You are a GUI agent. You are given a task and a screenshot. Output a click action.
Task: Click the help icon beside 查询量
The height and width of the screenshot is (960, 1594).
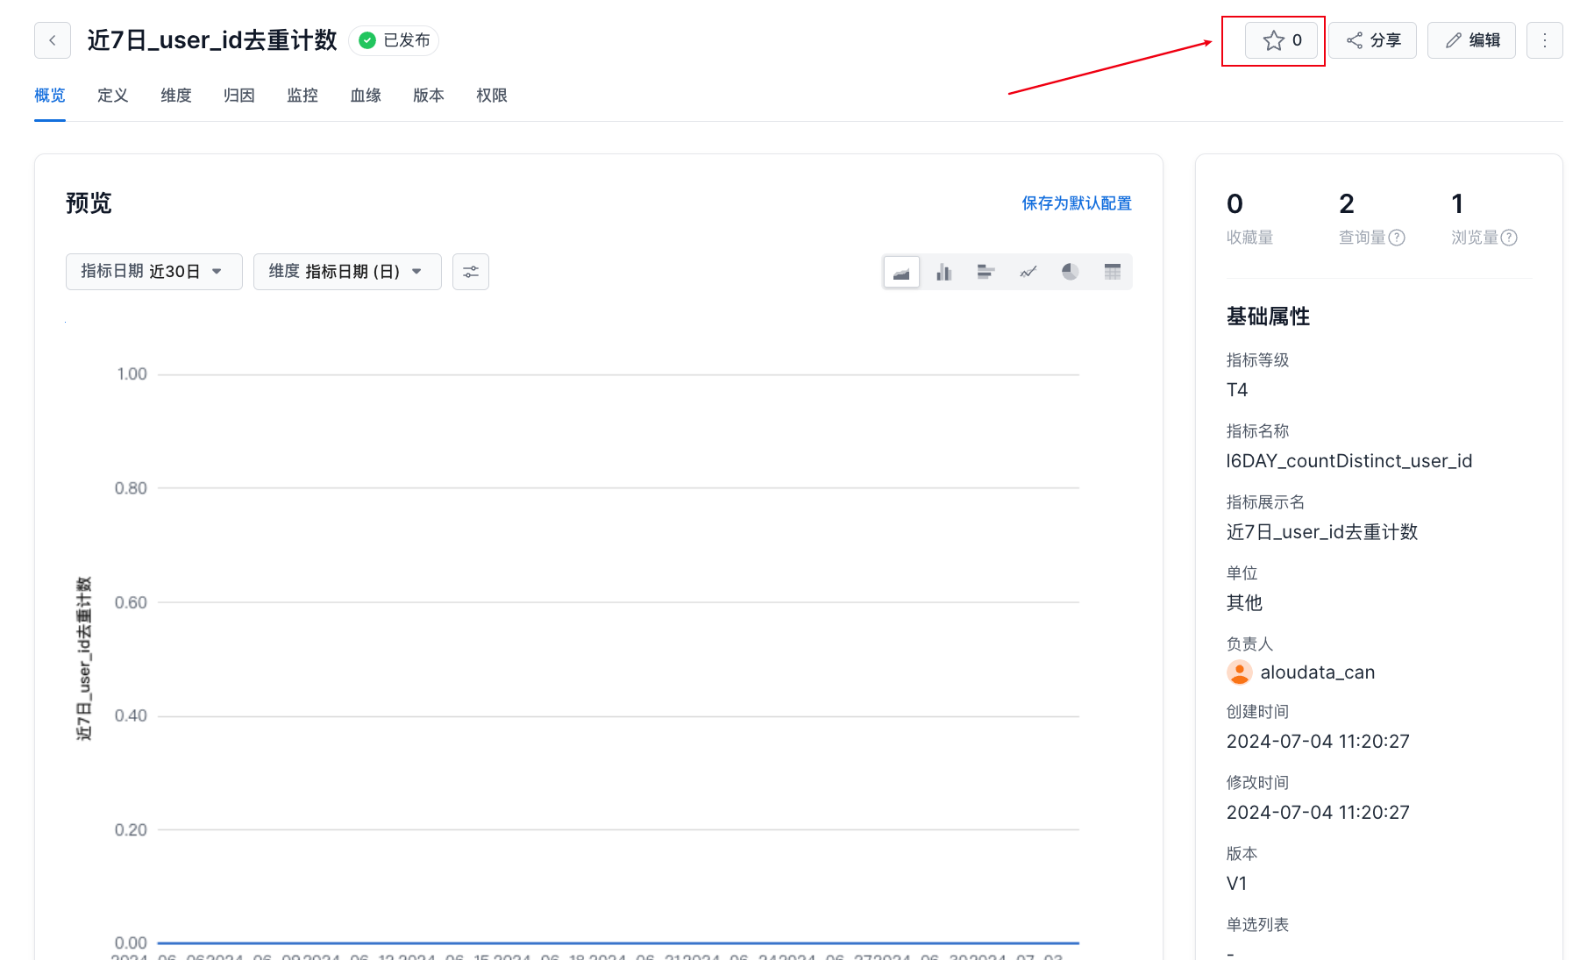coord(1398,238)
